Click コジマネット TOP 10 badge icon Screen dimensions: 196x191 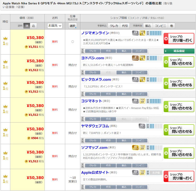[142, 101]
